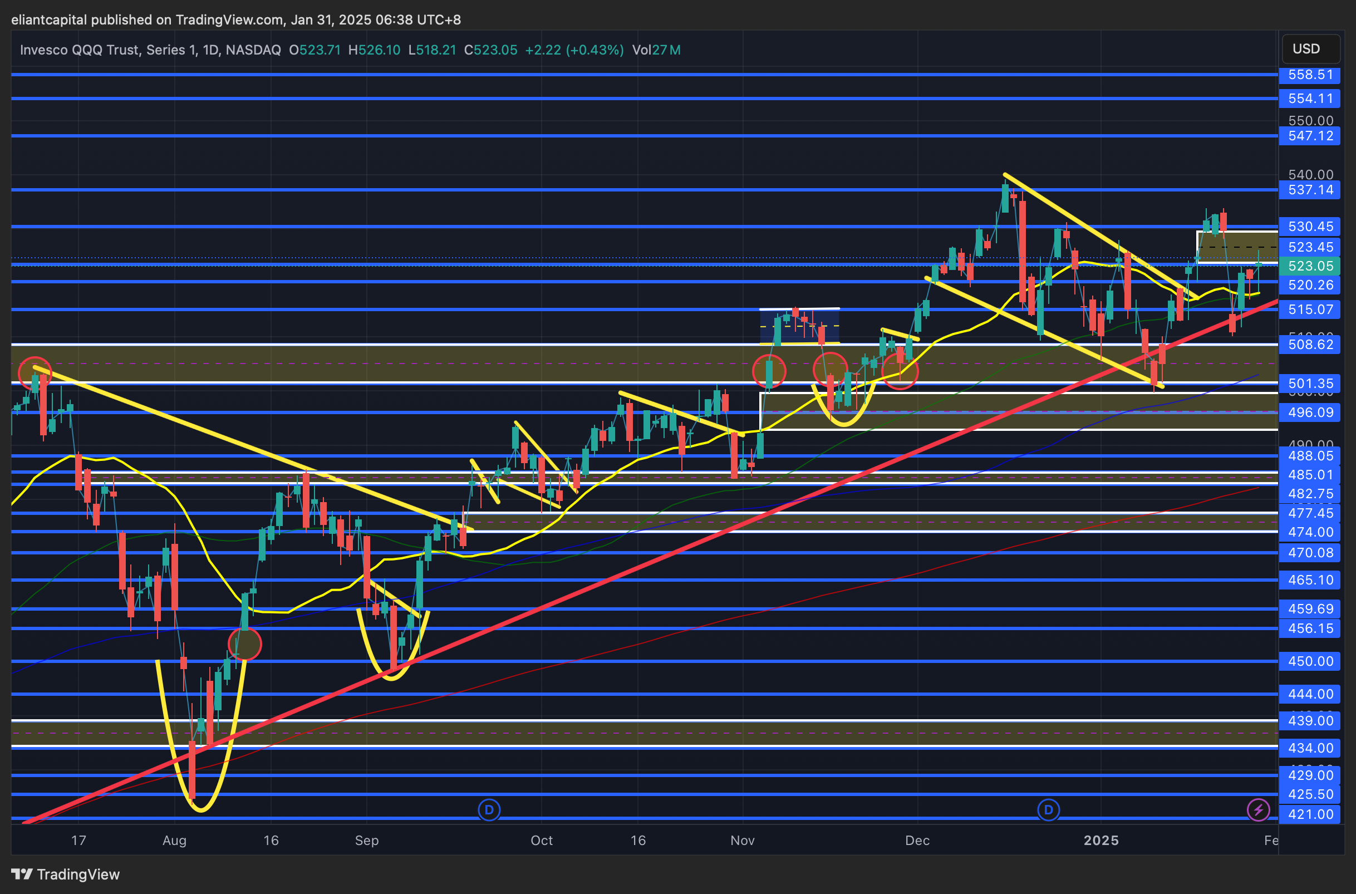Click the Nov label on time axis
This screenshot has height=894, width=1356.
742,841
